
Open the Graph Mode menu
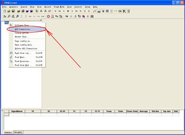click(59, 6)
